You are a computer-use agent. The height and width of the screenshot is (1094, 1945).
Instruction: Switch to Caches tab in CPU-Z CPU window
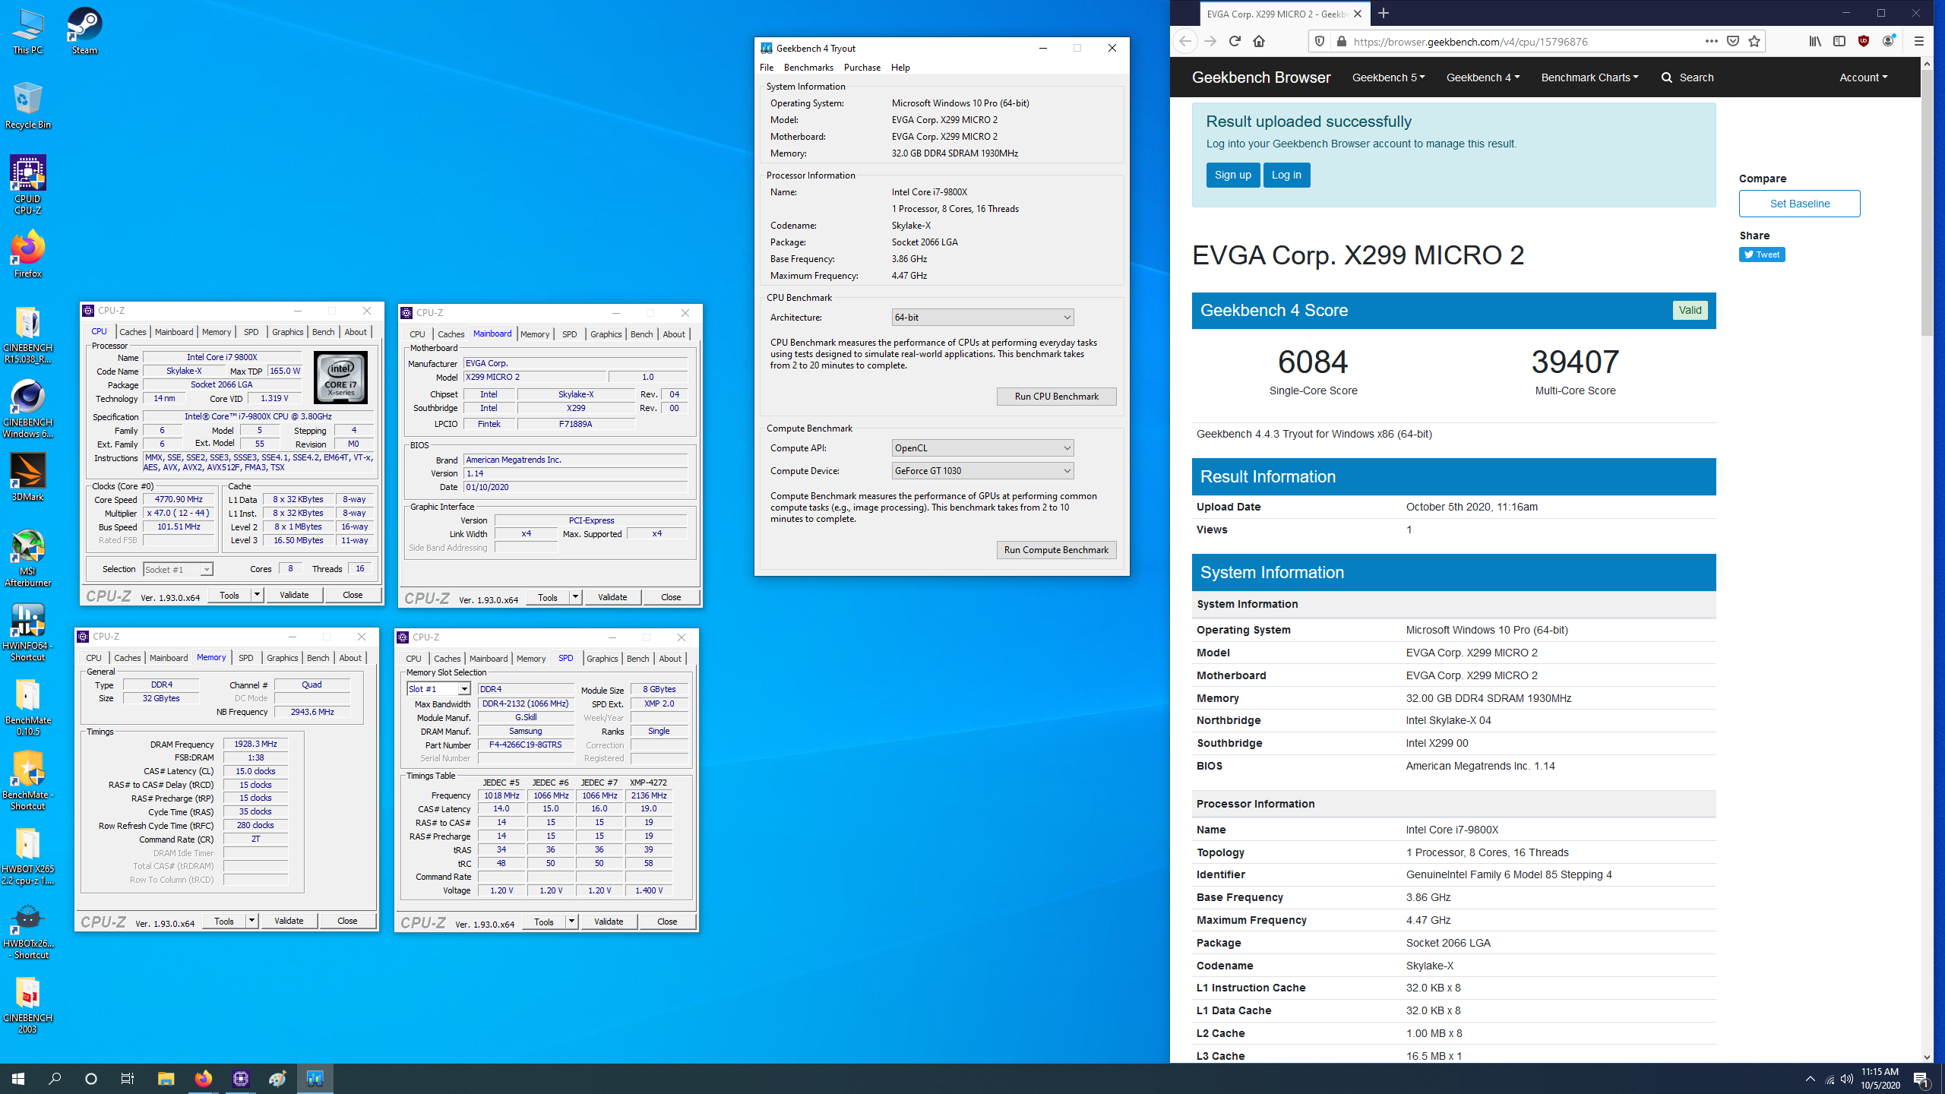[132, 332]
